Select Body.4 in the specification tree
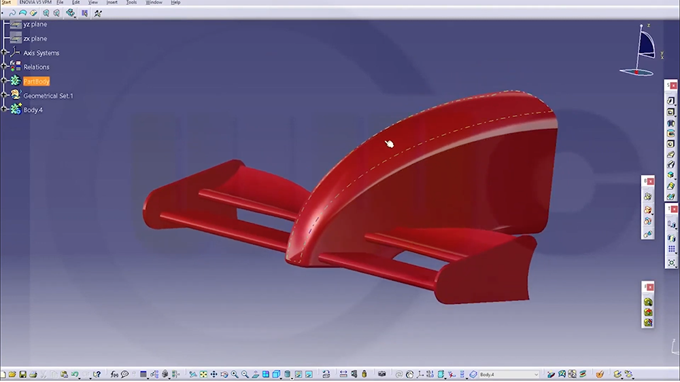The image size is (680, 382). (x=33, y=110)
